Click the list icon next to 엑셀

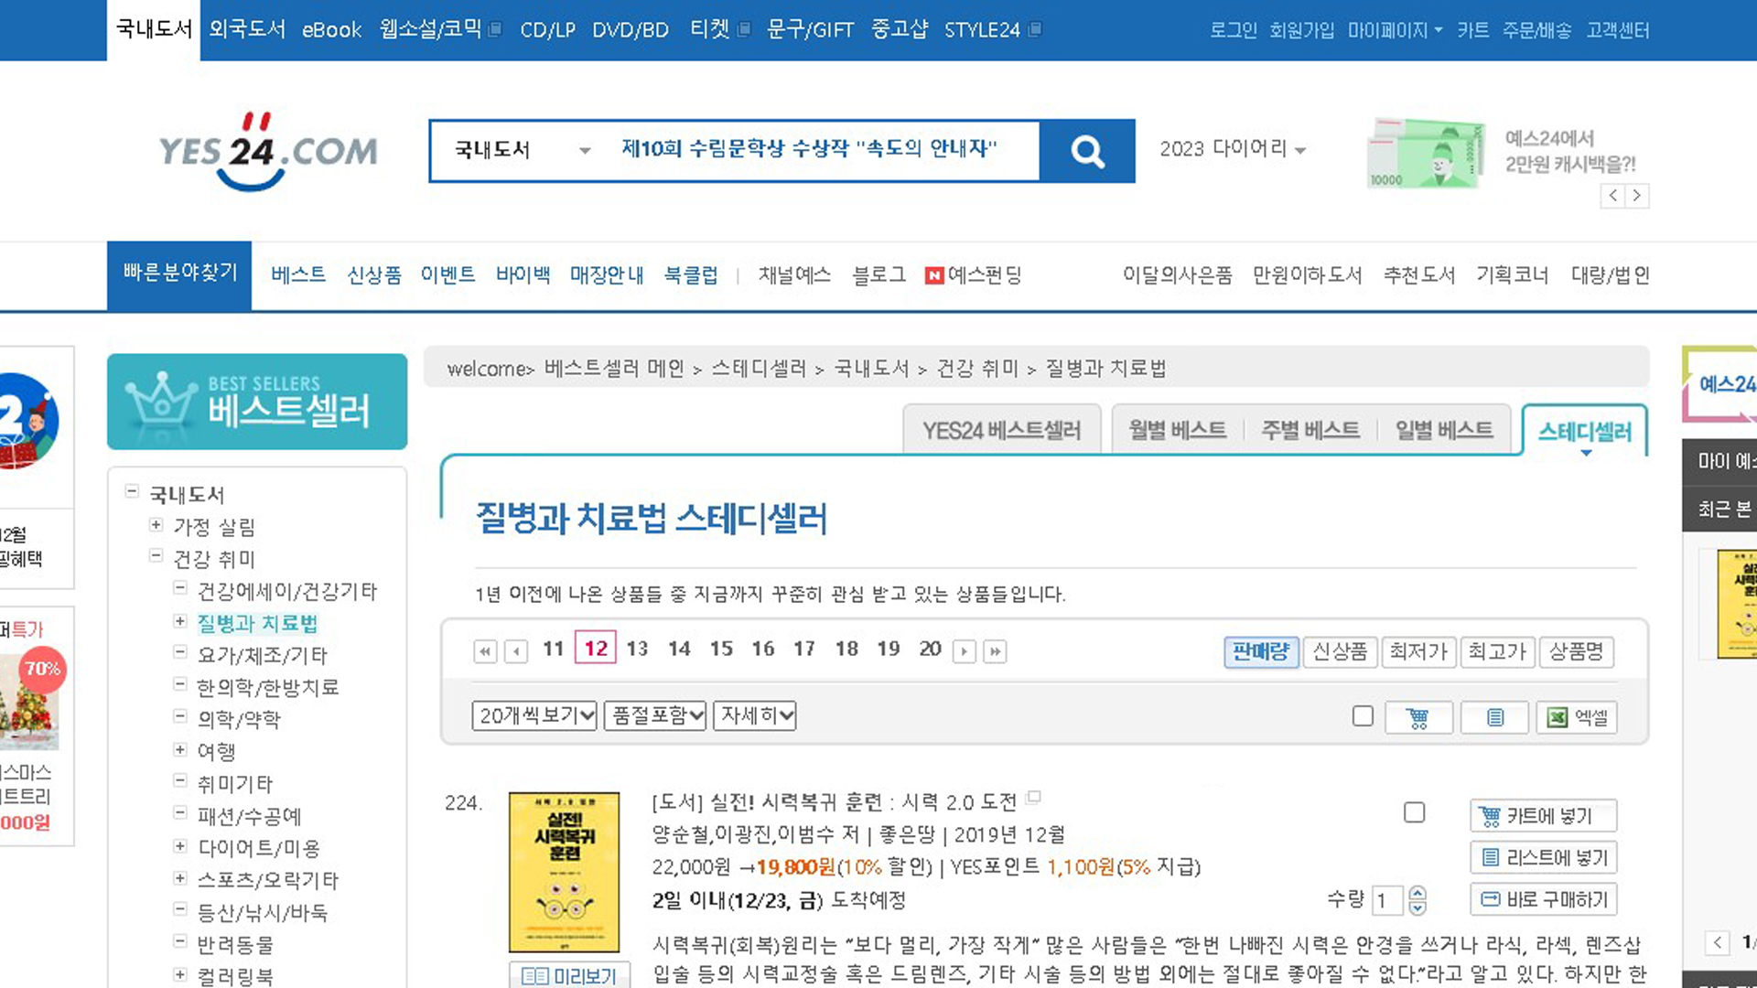coord(1494,717)
